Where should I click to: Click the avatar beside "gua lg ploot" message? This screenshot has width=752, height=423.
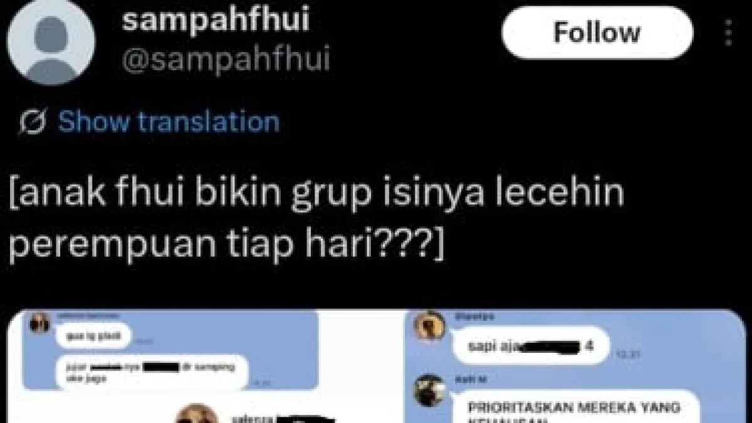pos(39,322)
